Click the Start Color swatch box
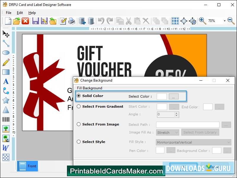 [x=162, y=107]
